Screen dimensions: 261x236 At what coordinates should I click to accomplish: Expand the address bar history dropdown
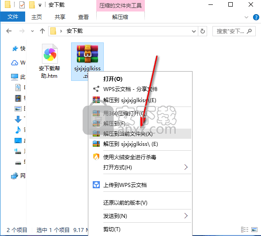point(194,31)
